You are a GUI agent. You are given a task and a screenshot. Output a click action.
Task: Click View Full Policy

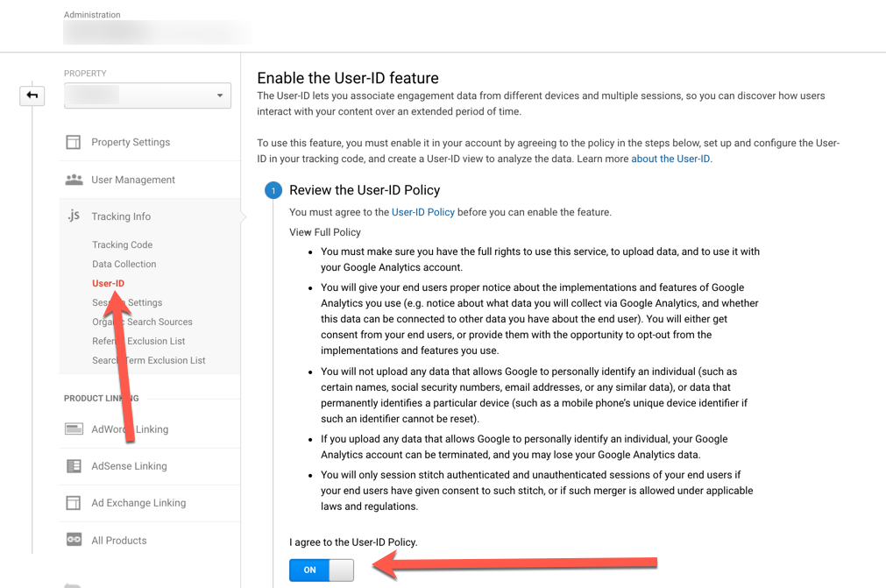325,232
